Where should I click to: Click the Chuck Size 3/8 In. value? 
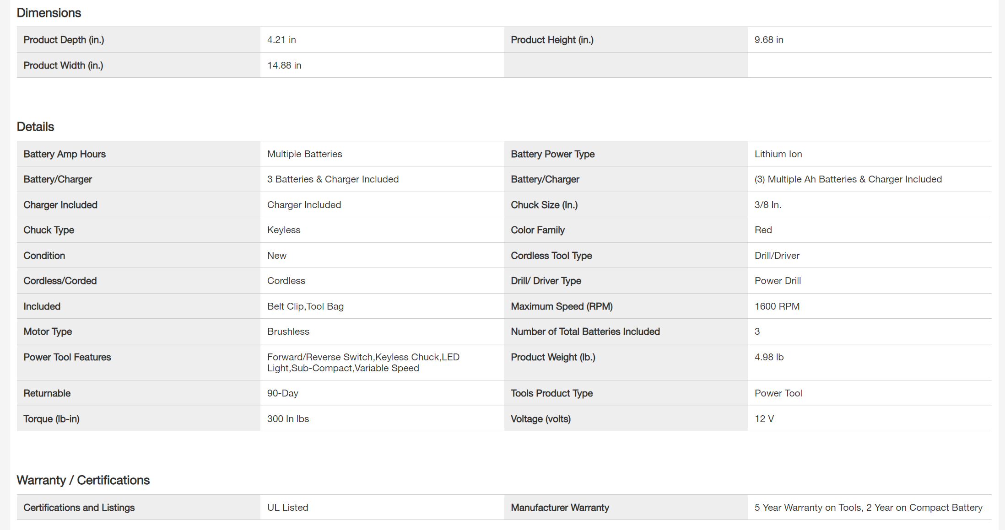coord(767,205)
